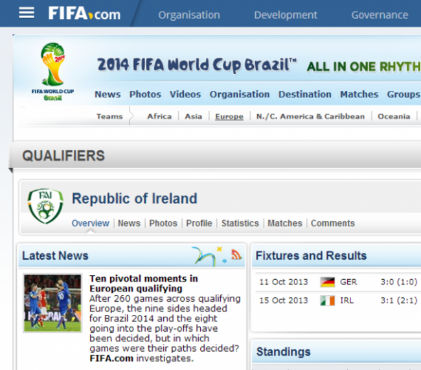Open the 3:1 (2:1) match result
The image size is (421, 370).
point(399,301)
